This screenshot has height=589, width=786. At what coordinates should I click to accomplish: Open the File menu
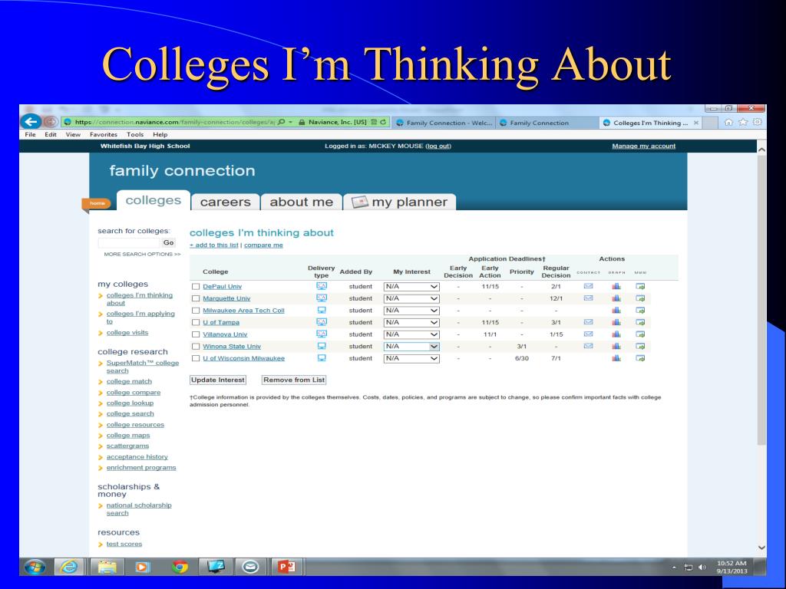(x=30, y=134)
